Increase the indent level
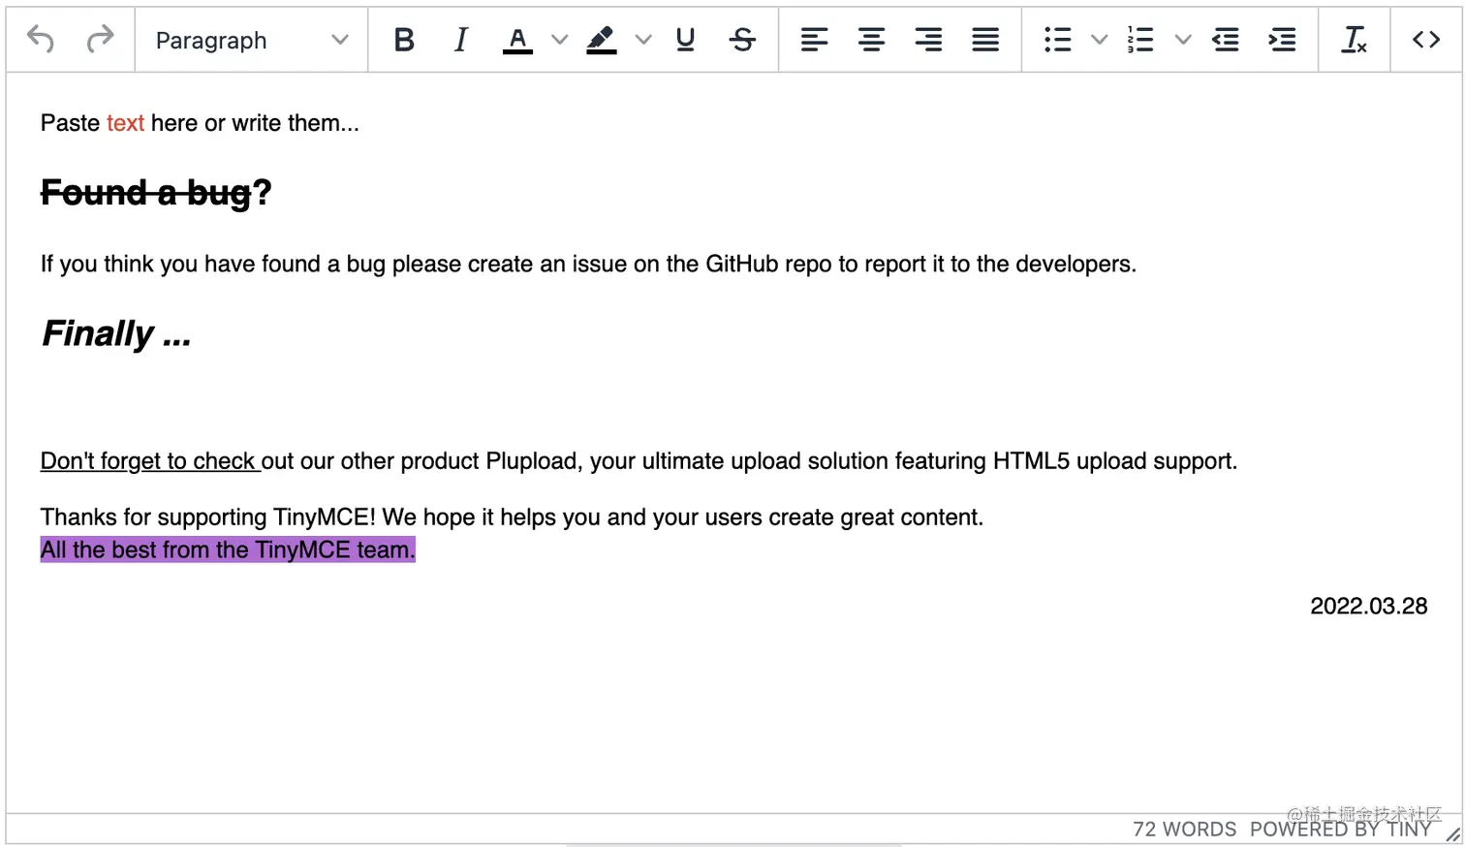 click(1282, 40)
